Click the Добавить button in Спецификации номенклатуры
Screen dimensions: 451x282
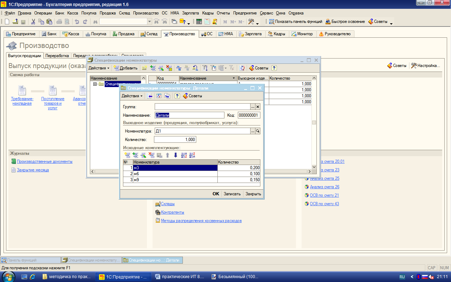point(126,68)
